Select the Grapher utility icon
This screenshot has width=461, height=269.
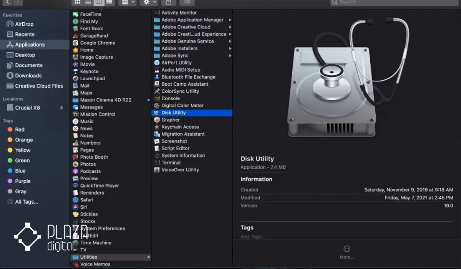pos(157,120)
